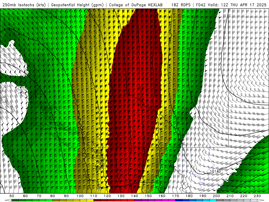The height and width of the screenshot is (202, 269).
Task: Click the '18Z RDPS' model run label
Action: pos(181,5)
